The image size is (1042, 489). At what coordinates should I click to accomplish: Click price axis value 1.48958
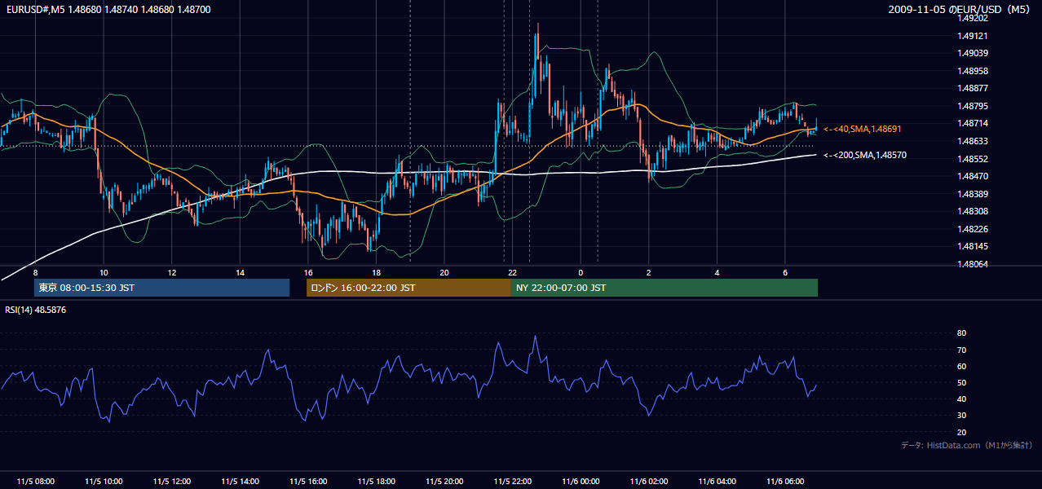pos(972,71)
